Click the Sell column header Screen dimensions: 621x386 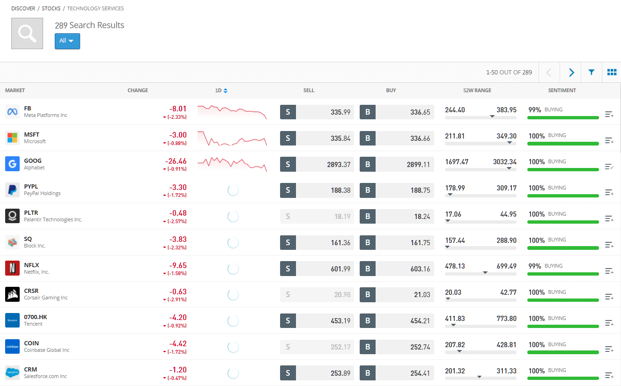pos(309,90)
